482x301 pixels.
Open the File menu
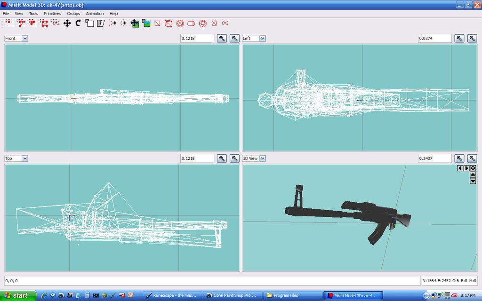point(6,14)
